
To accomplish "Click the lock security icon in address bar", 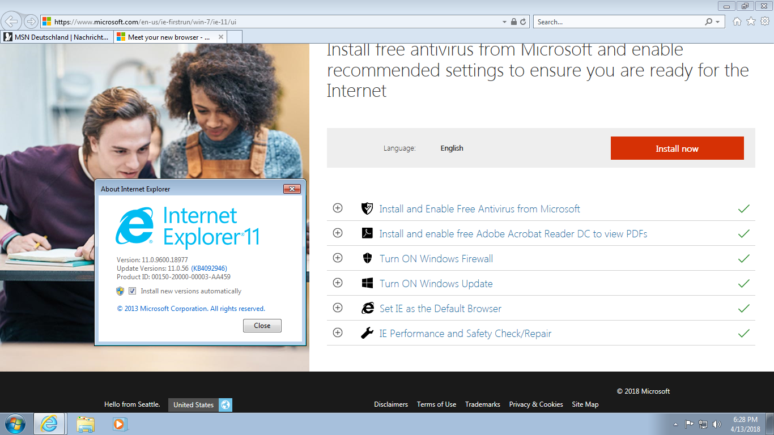I will [513, 22].
